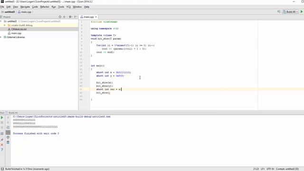
Task: Expand External Libraries in the project tree
Action: [x=1, y=37]
